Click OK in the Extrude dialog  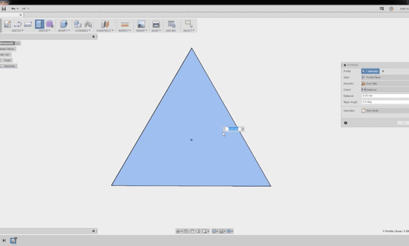(403, 123)
